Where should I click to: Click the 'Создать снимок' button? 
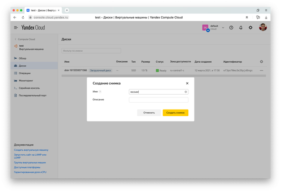tap(175, 113)
